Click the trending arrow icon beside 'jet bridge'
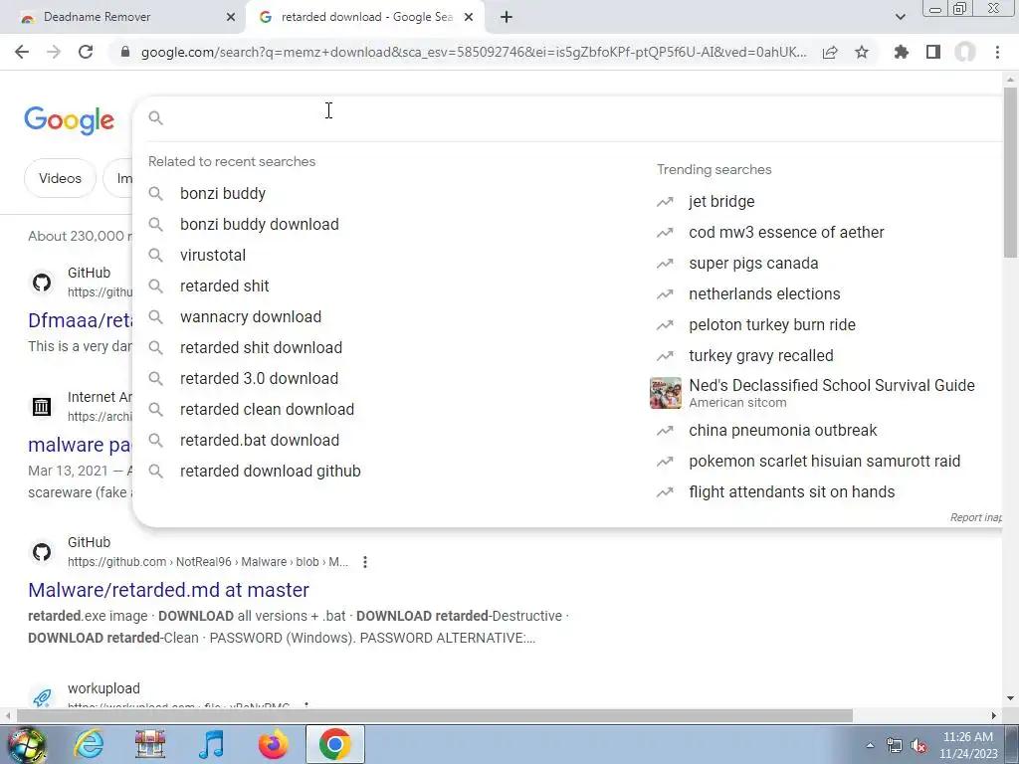Screen dimensions: 1019x764 (x=665, y=202)
